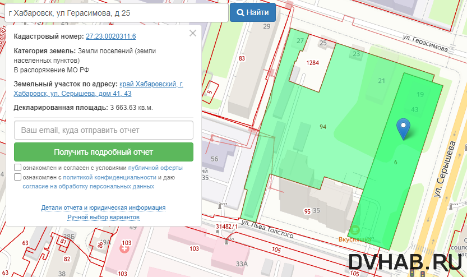The height and width of the screenshot is (277, 467).
Task: Click the magnifier icon in Найти button
Action: pyautogui.click(x=240, y=12)
